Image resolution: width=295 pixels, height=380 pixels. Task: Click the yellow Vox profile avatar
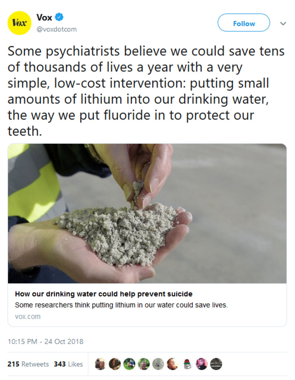[x=19, y=23]
